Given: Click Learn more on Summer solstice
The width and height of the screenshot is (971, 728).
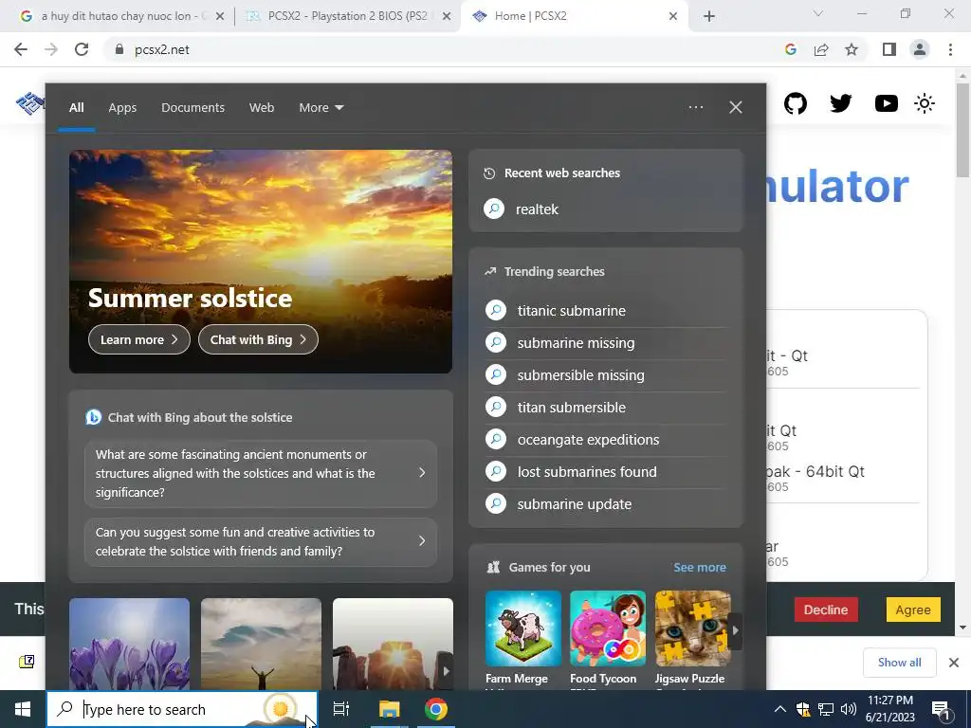Looking at the screenshot, I should [x=139, y=340].
